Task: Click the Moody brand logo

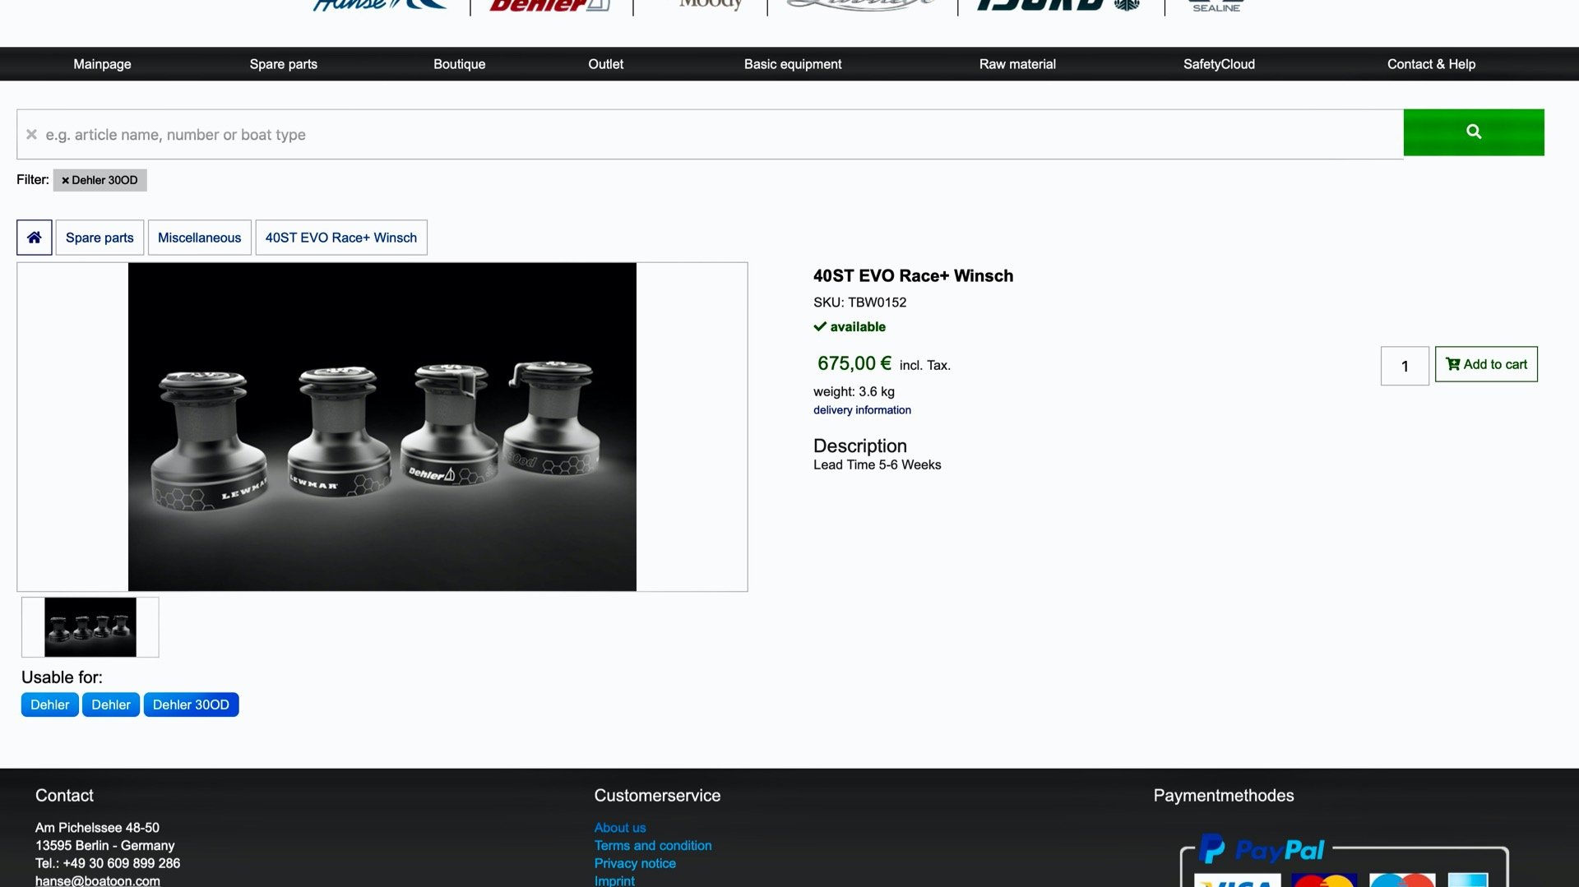Action: tap(710, 5)
